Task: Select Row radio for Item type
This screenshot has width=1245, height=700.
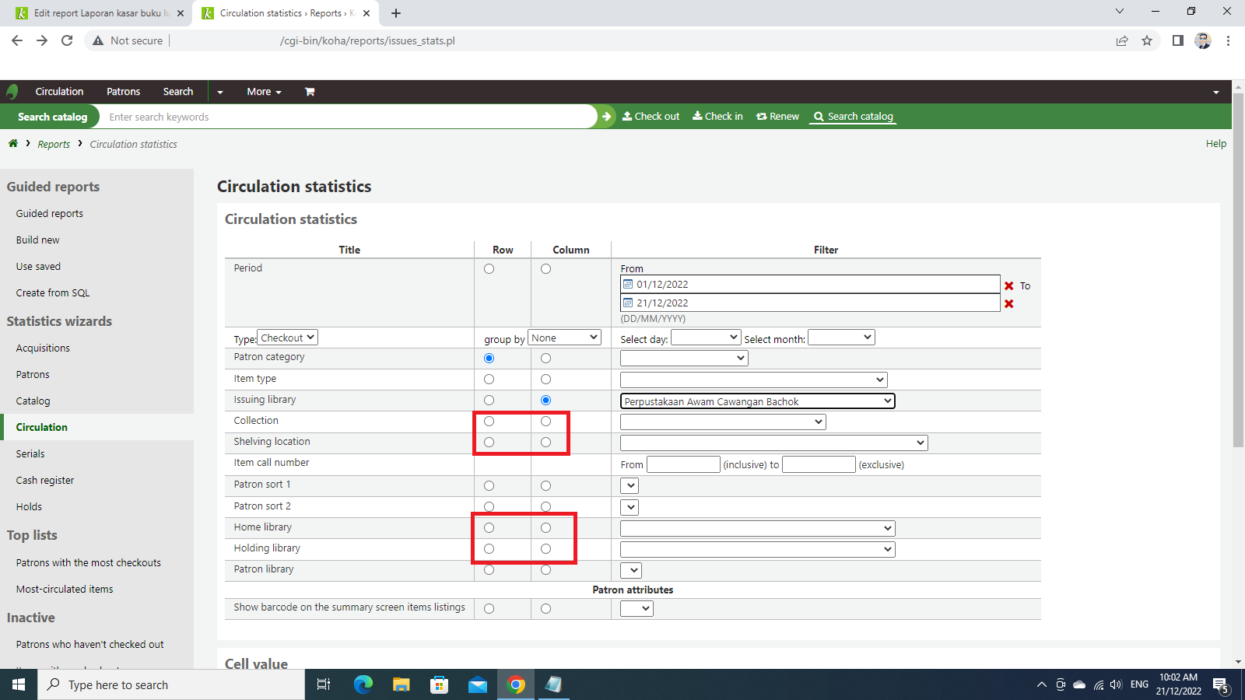Action: click(489, 380)
